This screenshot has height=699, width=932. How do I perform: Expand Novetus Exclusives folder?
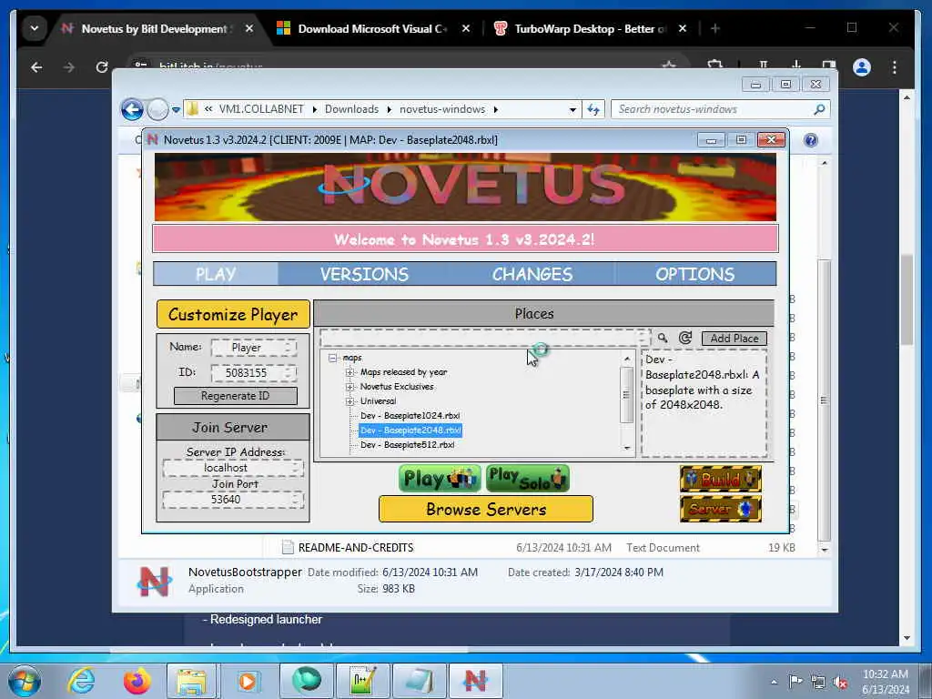[350, 387]
